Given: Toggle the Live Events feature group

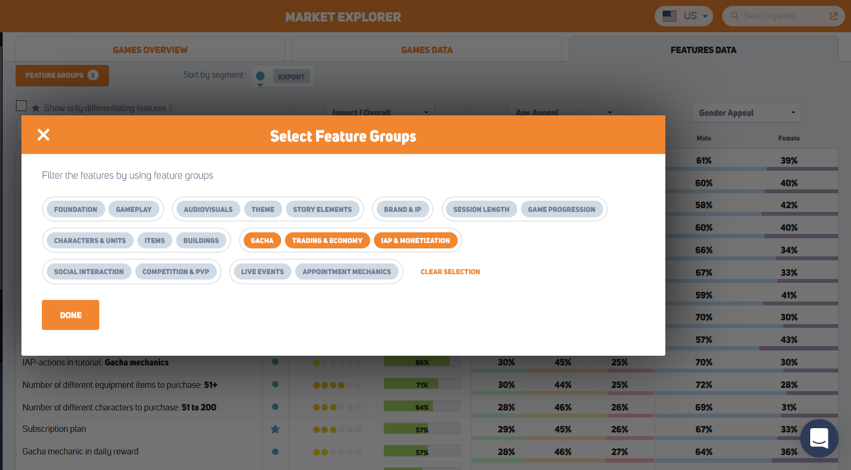Looking at the screenshot, I should pyautogui.click(x=262, y=271).
